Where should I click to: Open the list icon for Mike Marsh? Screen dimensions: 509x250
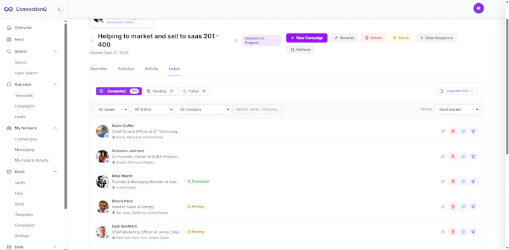coord(463,181)
